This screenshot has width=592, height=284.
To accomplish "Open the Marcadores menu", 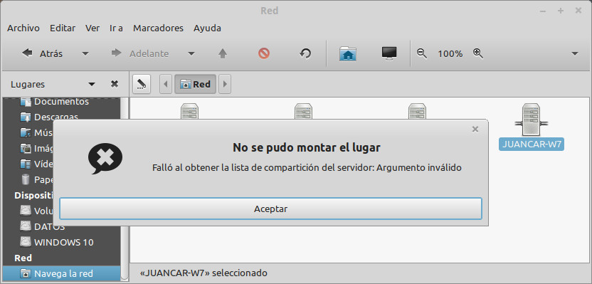I will coord(158,28).
